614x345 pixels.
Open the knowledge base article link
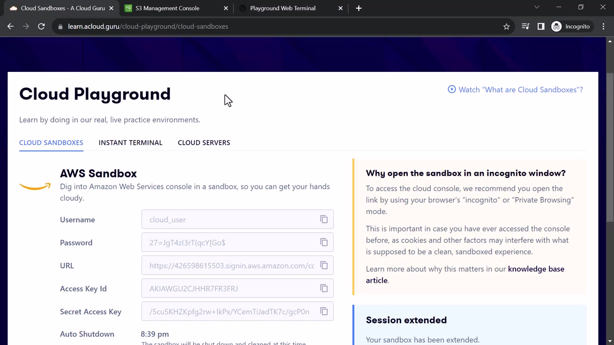pos(536,269)
